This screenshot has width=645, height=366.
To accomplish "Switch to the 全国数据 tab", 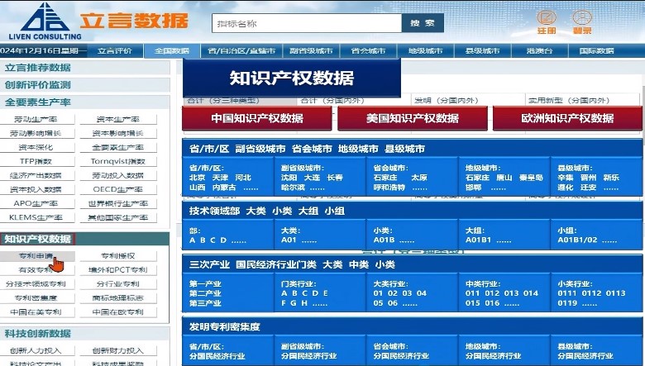I will [x=172, y=51].
